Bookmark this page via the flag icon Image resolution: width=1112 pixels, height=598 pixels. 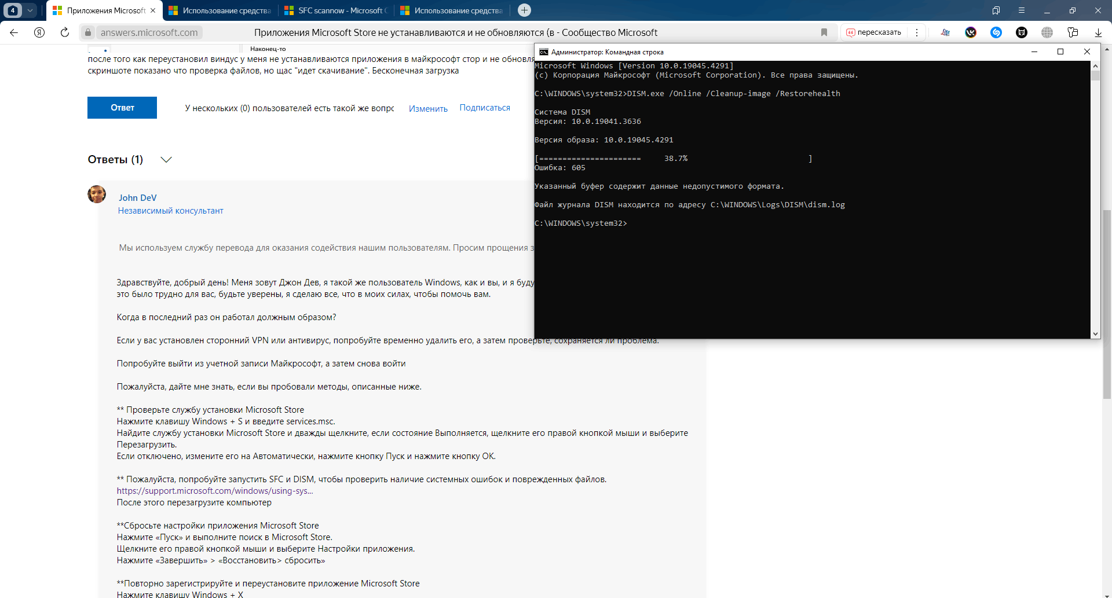tap(824, 32)
